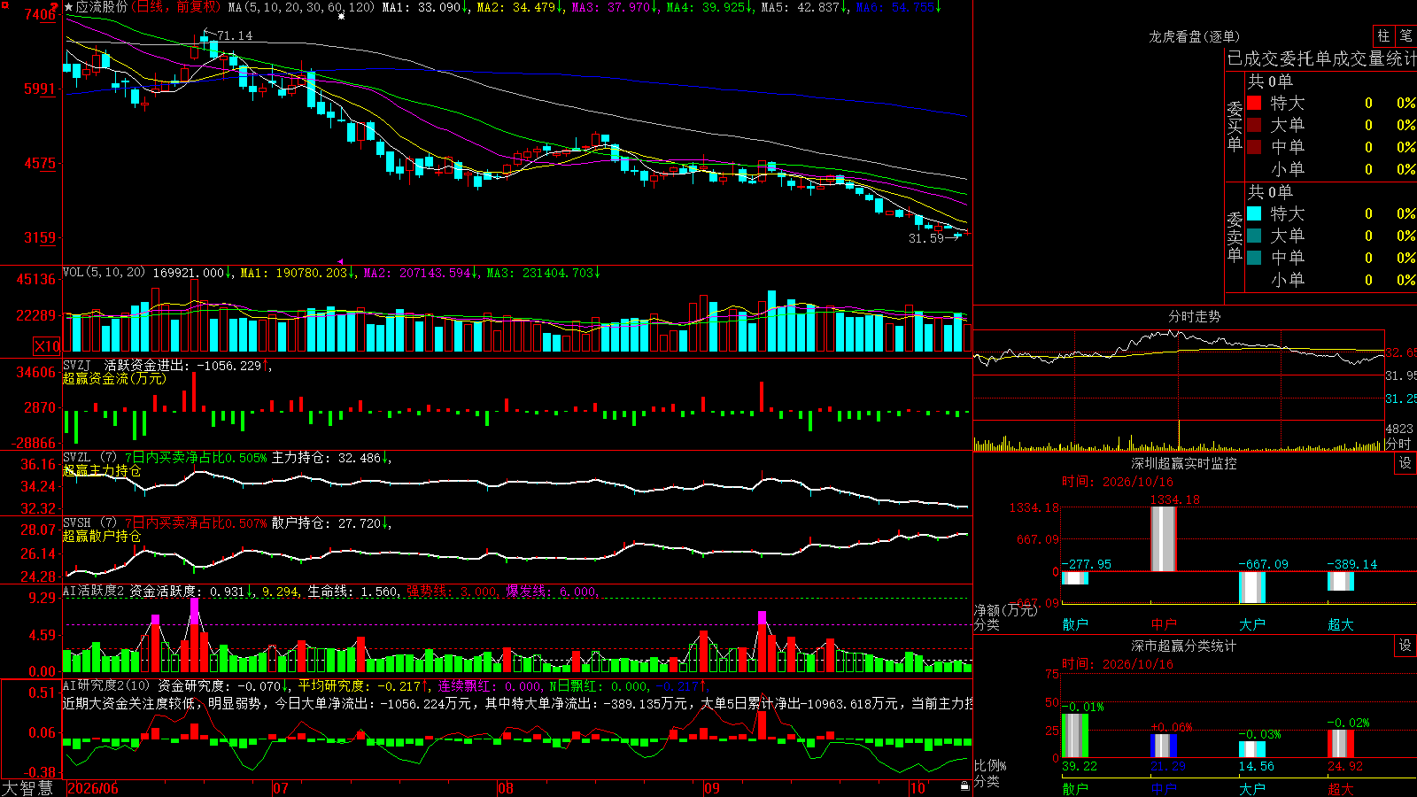The height and width of the screenshot is (797, 1417).
Task: Click the 分时 label beside the mini volume chart
Action: [x=1398, y=444]
